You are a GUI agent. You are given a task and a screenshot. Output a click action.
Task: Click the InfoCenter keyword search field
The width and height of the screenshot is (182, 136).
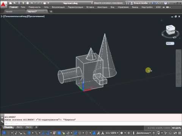pos(109,3)
